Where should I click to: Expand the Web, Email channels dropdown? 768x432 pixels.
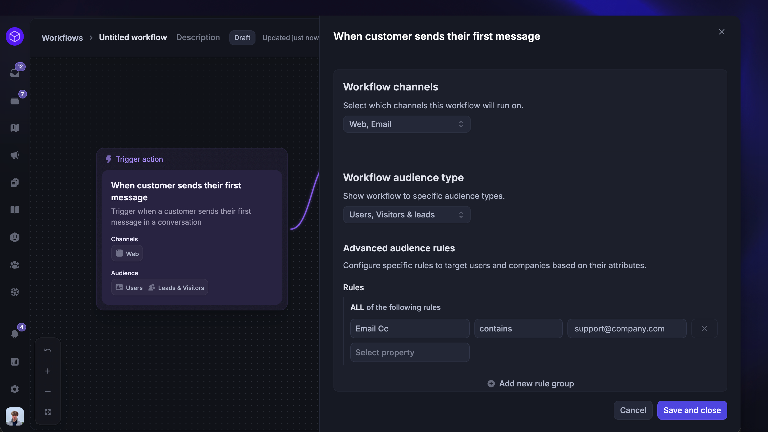coord(407,124)
